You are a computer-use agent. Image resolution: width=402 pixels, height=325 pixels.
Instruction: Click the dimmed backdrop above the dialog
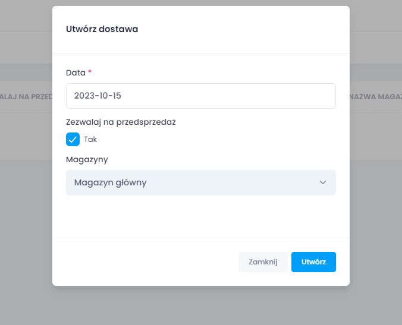(200, 2)
